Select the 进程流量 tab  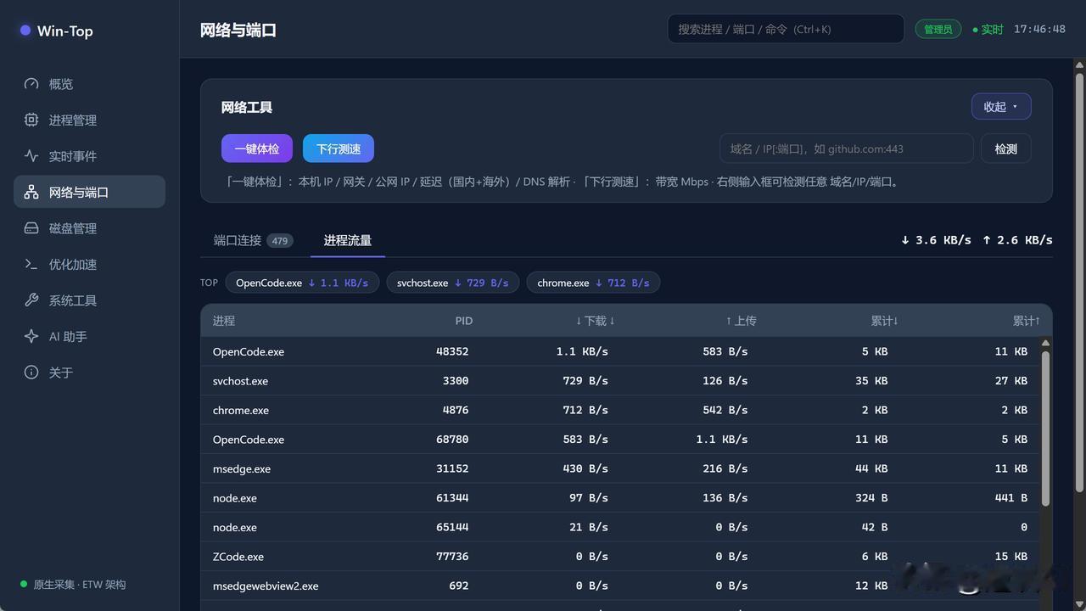(348, 240)
